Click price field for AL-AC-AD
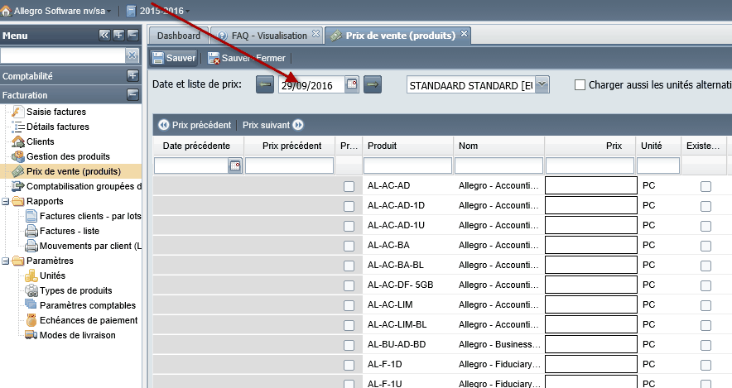The width and height of the screenshot is (732, 388). [591, 185]
